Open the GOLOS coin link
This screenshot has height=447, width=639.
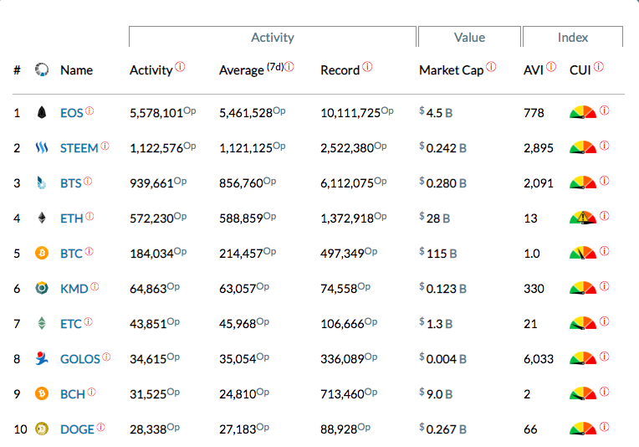click(x=80, y=359)
